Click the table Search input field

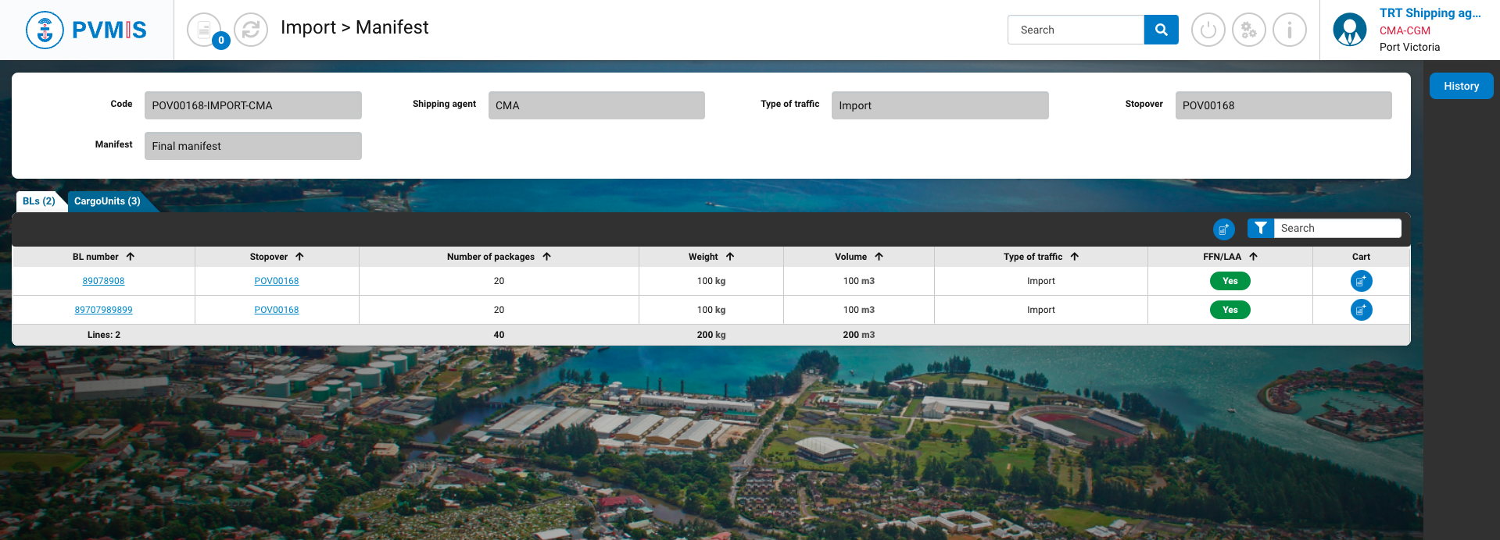[1337, 228]
